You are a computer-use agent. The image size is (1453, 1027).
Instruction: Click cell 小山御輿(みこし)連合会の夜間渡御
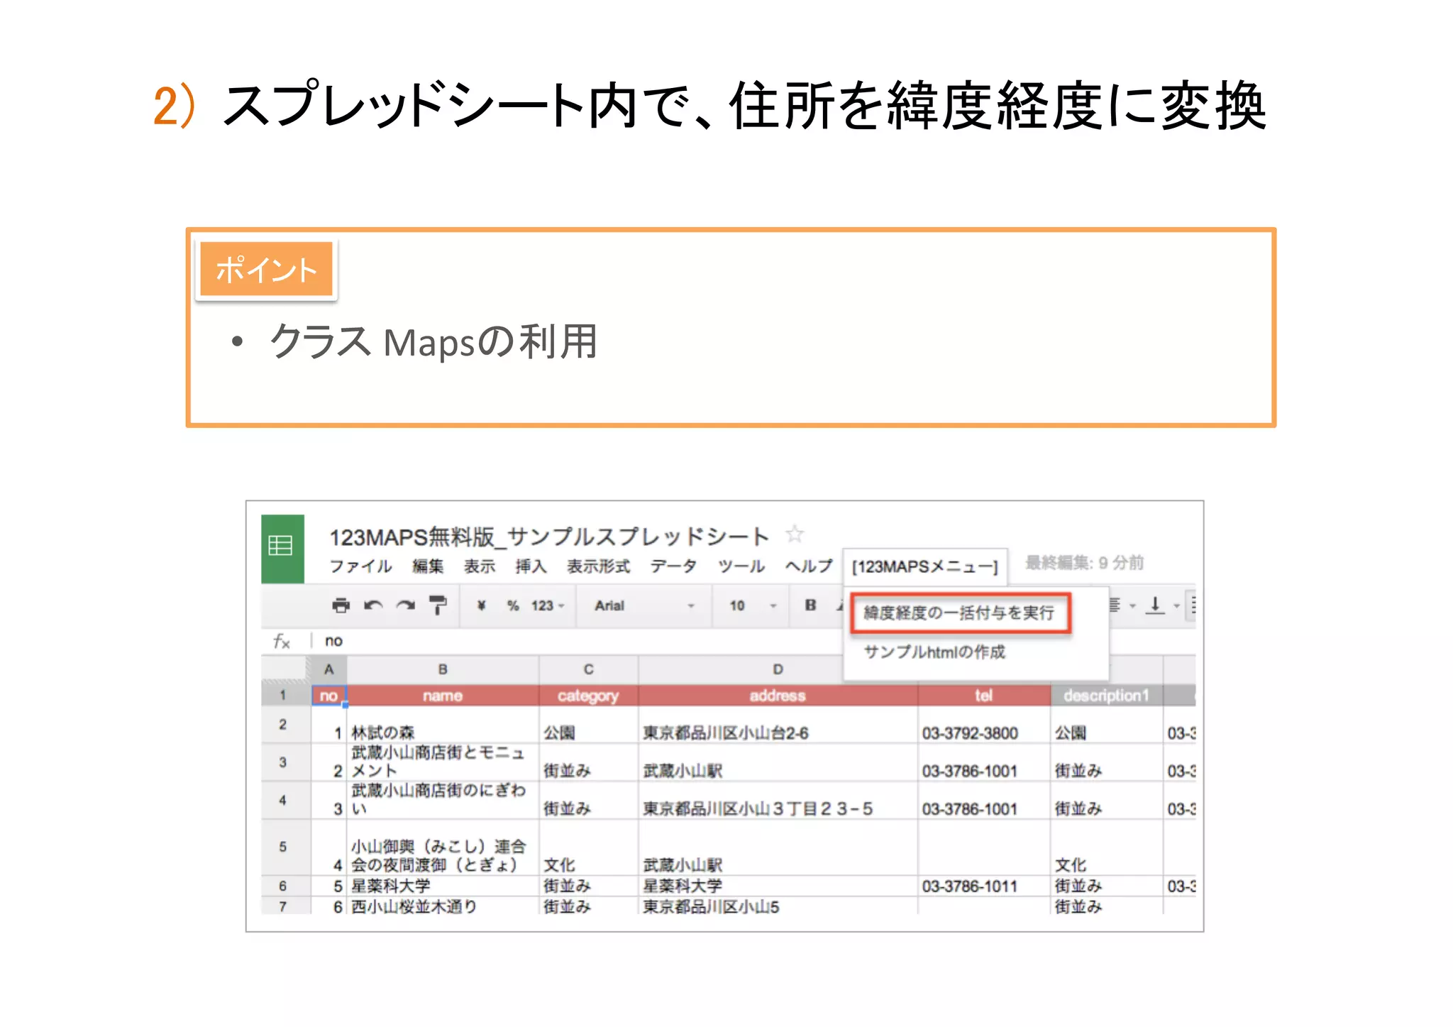tap(443, 847)
